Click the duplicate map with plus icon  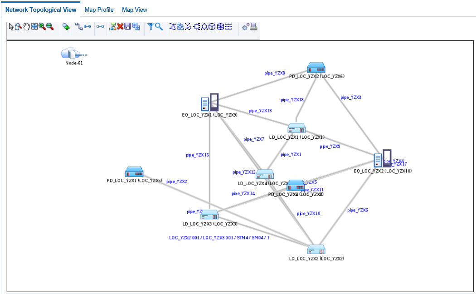coord(136,27)
